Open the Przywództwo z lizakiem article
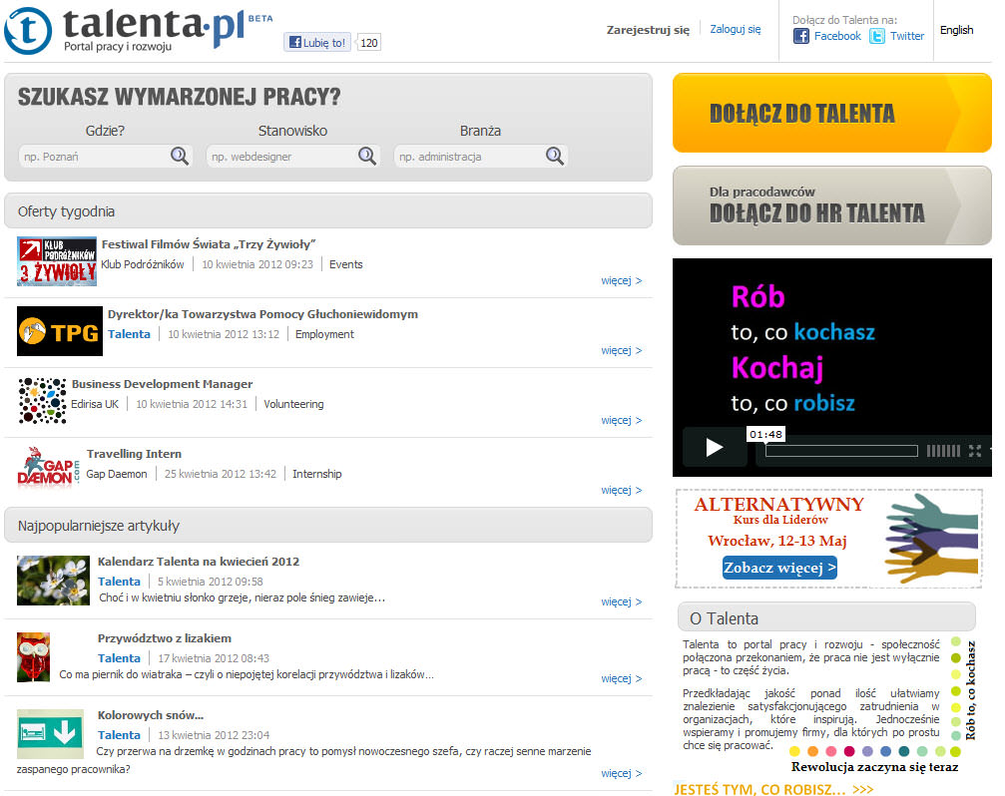Viewport: 1005px width, 796px height. click(165, 637)
